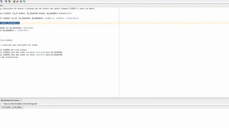Click the worksheet icon left of the eraser

14,1
